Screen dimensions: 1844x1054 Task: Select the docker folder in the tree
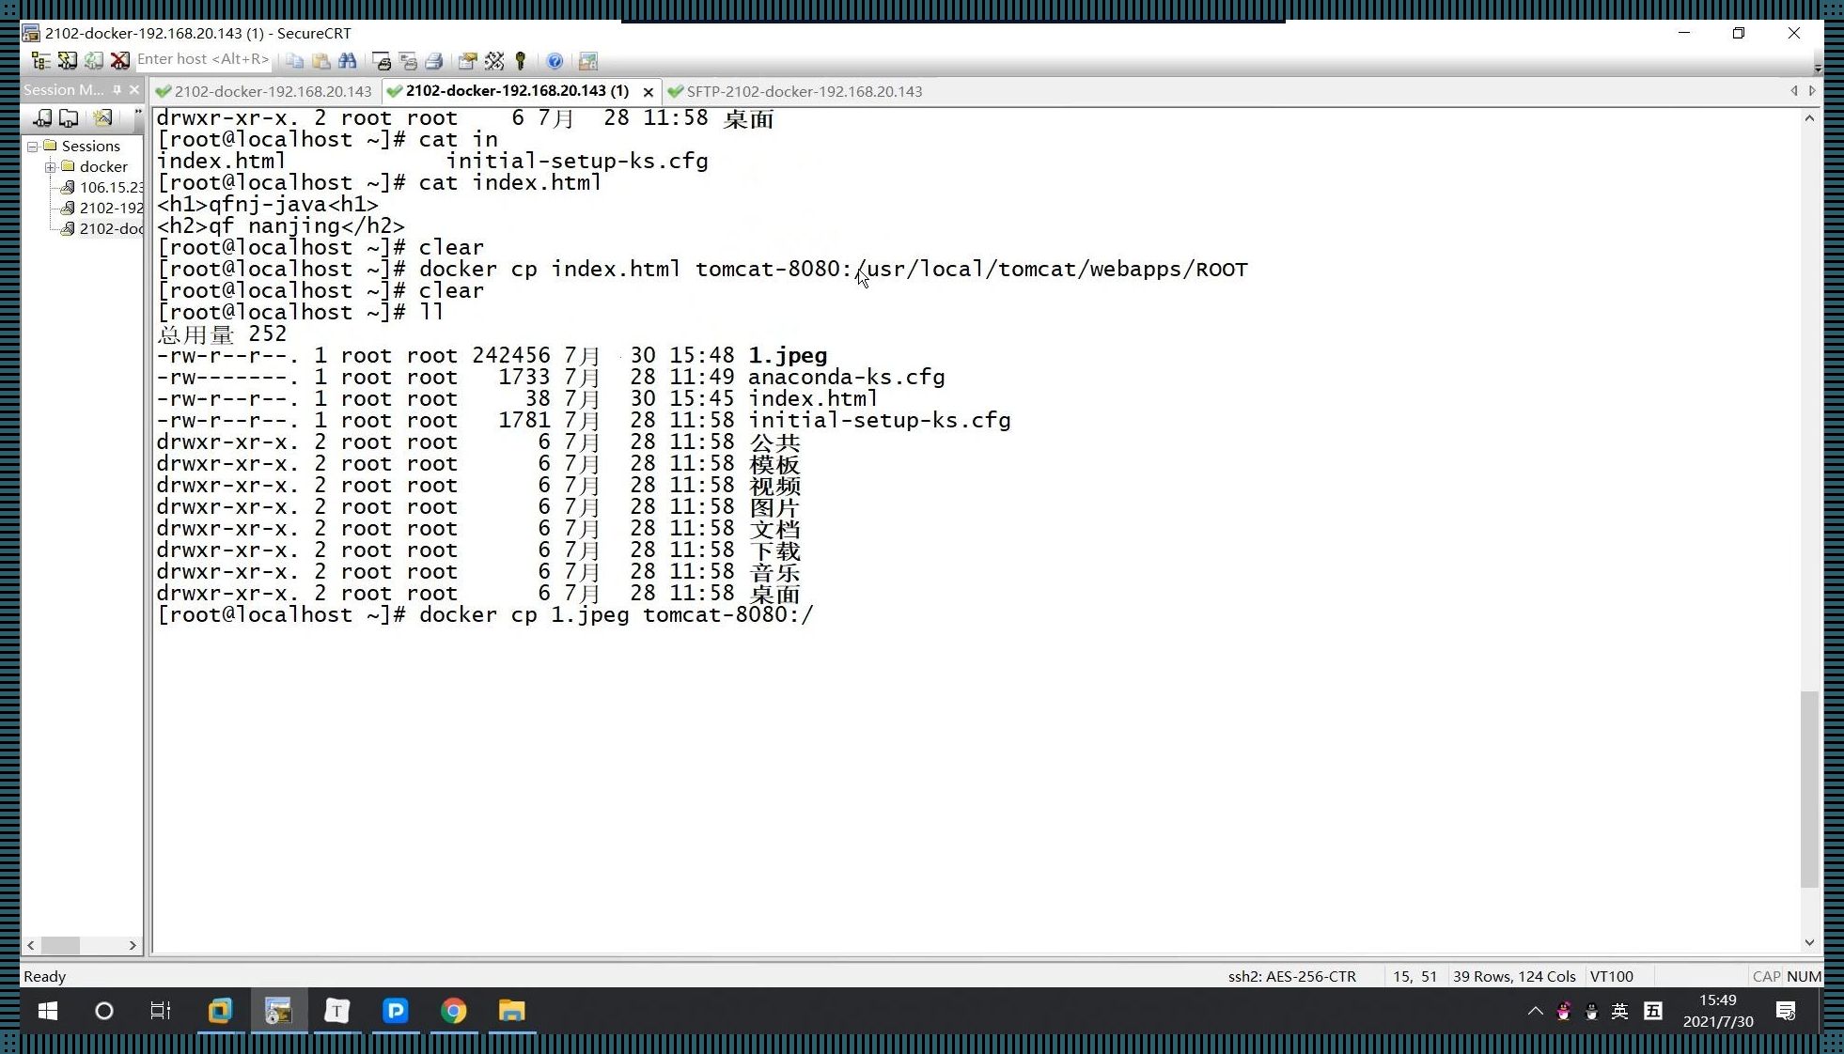point(103,166)
